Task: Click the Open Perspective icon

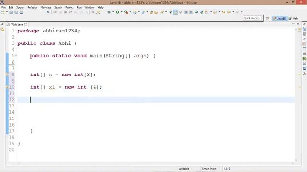Action: 268,18
